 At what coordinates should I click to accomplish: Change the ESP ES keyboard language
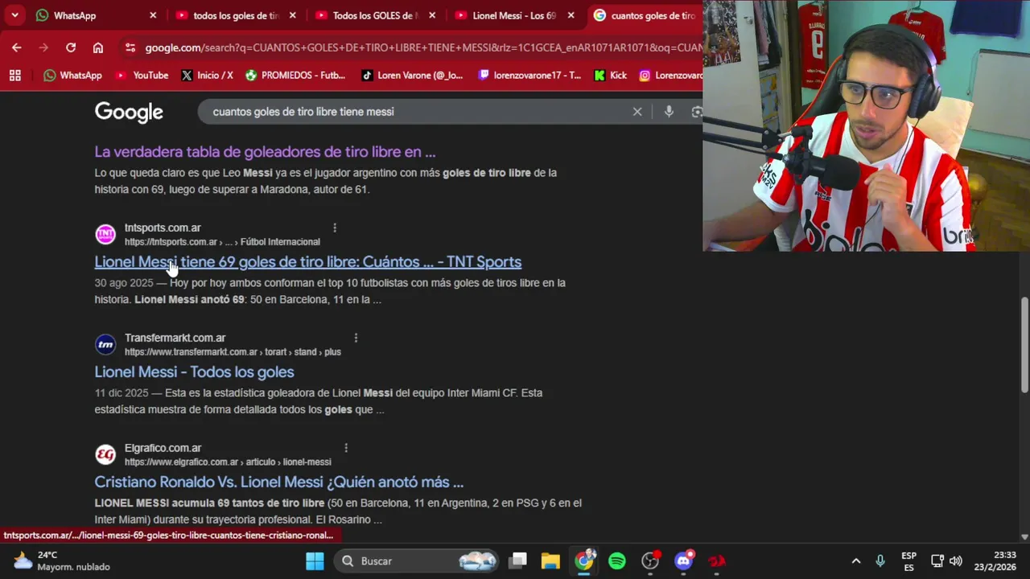[908, 561]
